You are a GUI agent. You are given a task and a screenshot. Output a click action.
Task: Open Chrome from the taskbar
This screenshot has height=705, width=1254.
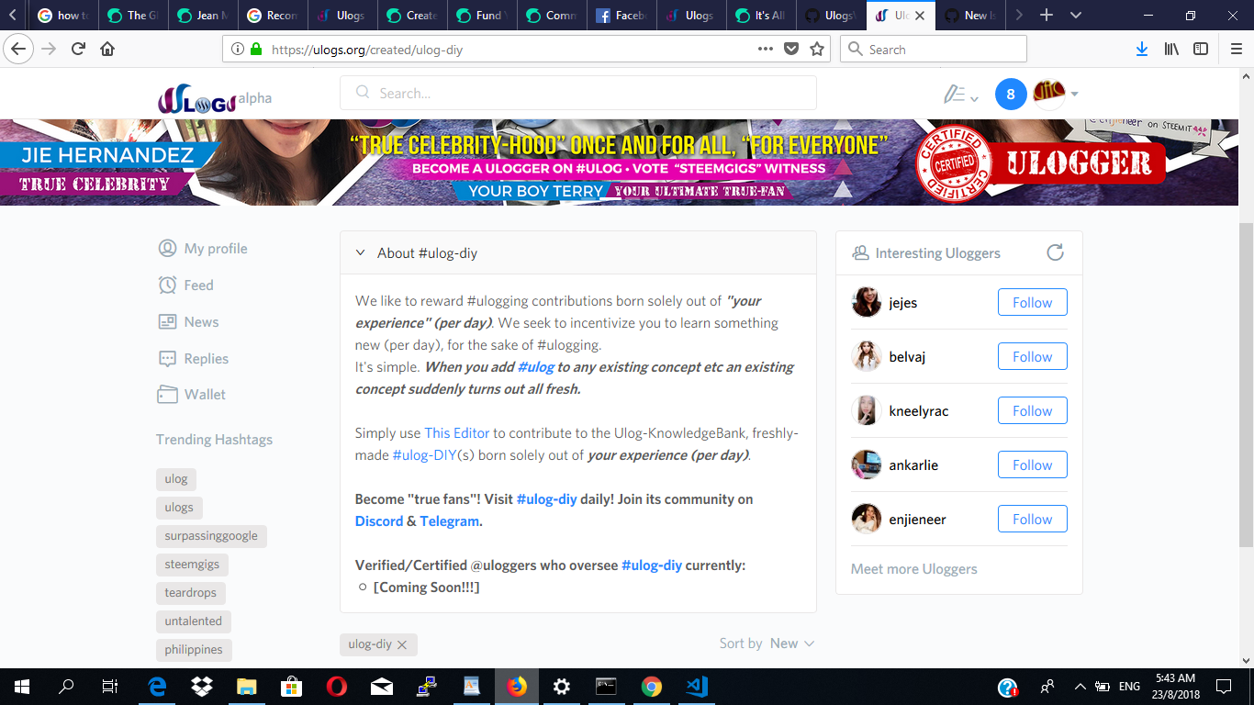pyautogui.click(x=651, y=686)
